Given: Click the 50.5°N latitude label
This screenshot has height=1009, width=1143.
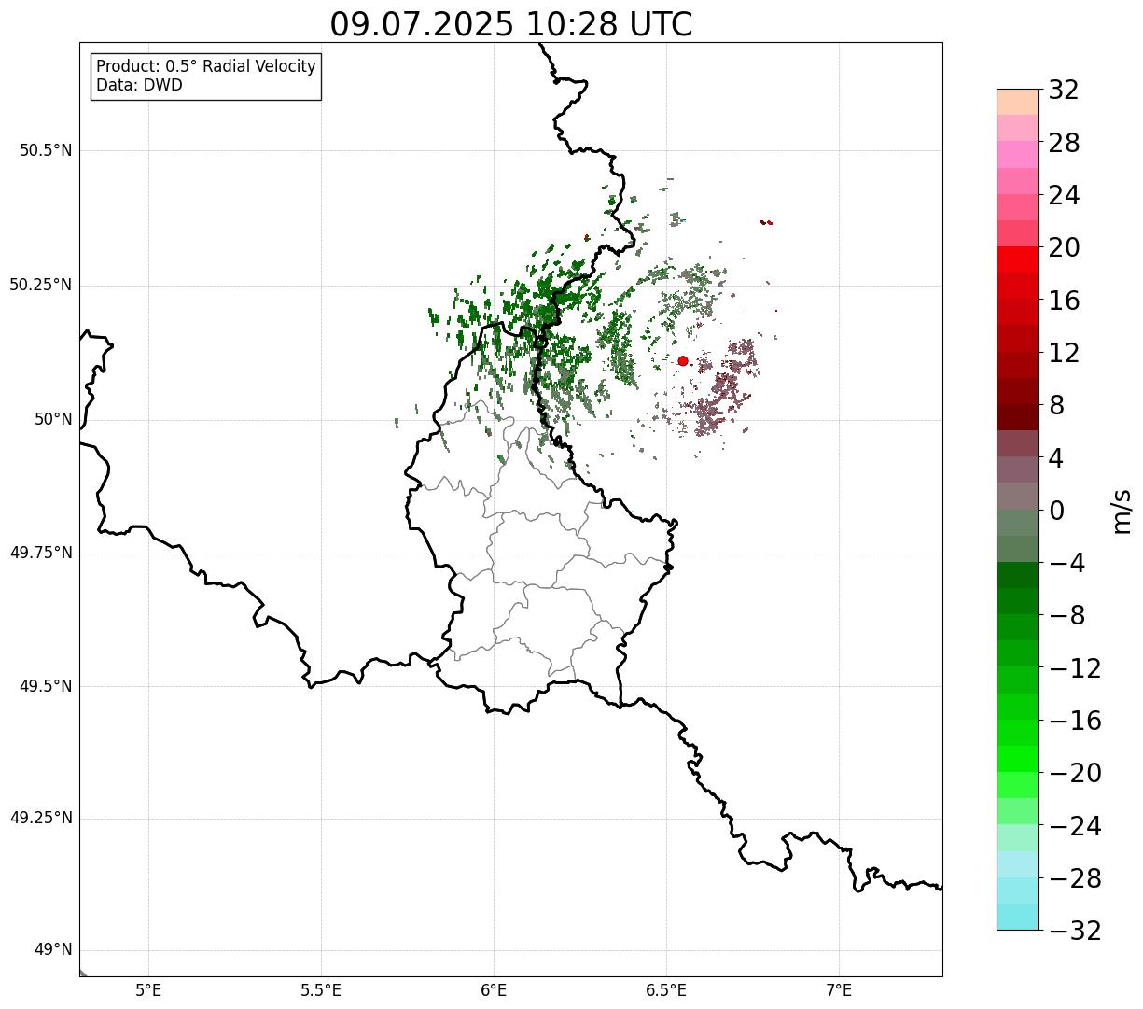Looking at the screenshot, I should pos(46,150).
